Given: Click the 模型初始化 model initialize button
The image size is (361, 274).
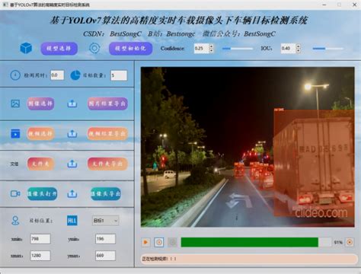Looking at the screenshot, I should click(x=131, y=48).
